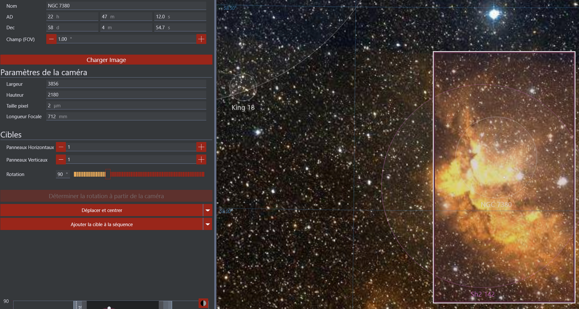The height and width of the screenshot is (309, 579).
Task: Select the Hauteur field showing 2180
Action: [126, 95]
